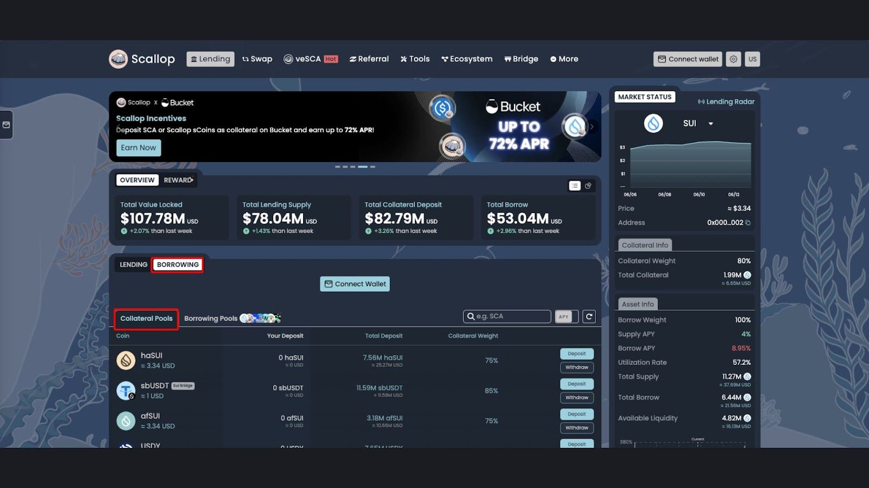Copy the 0x000...002 address

(747, 223)
